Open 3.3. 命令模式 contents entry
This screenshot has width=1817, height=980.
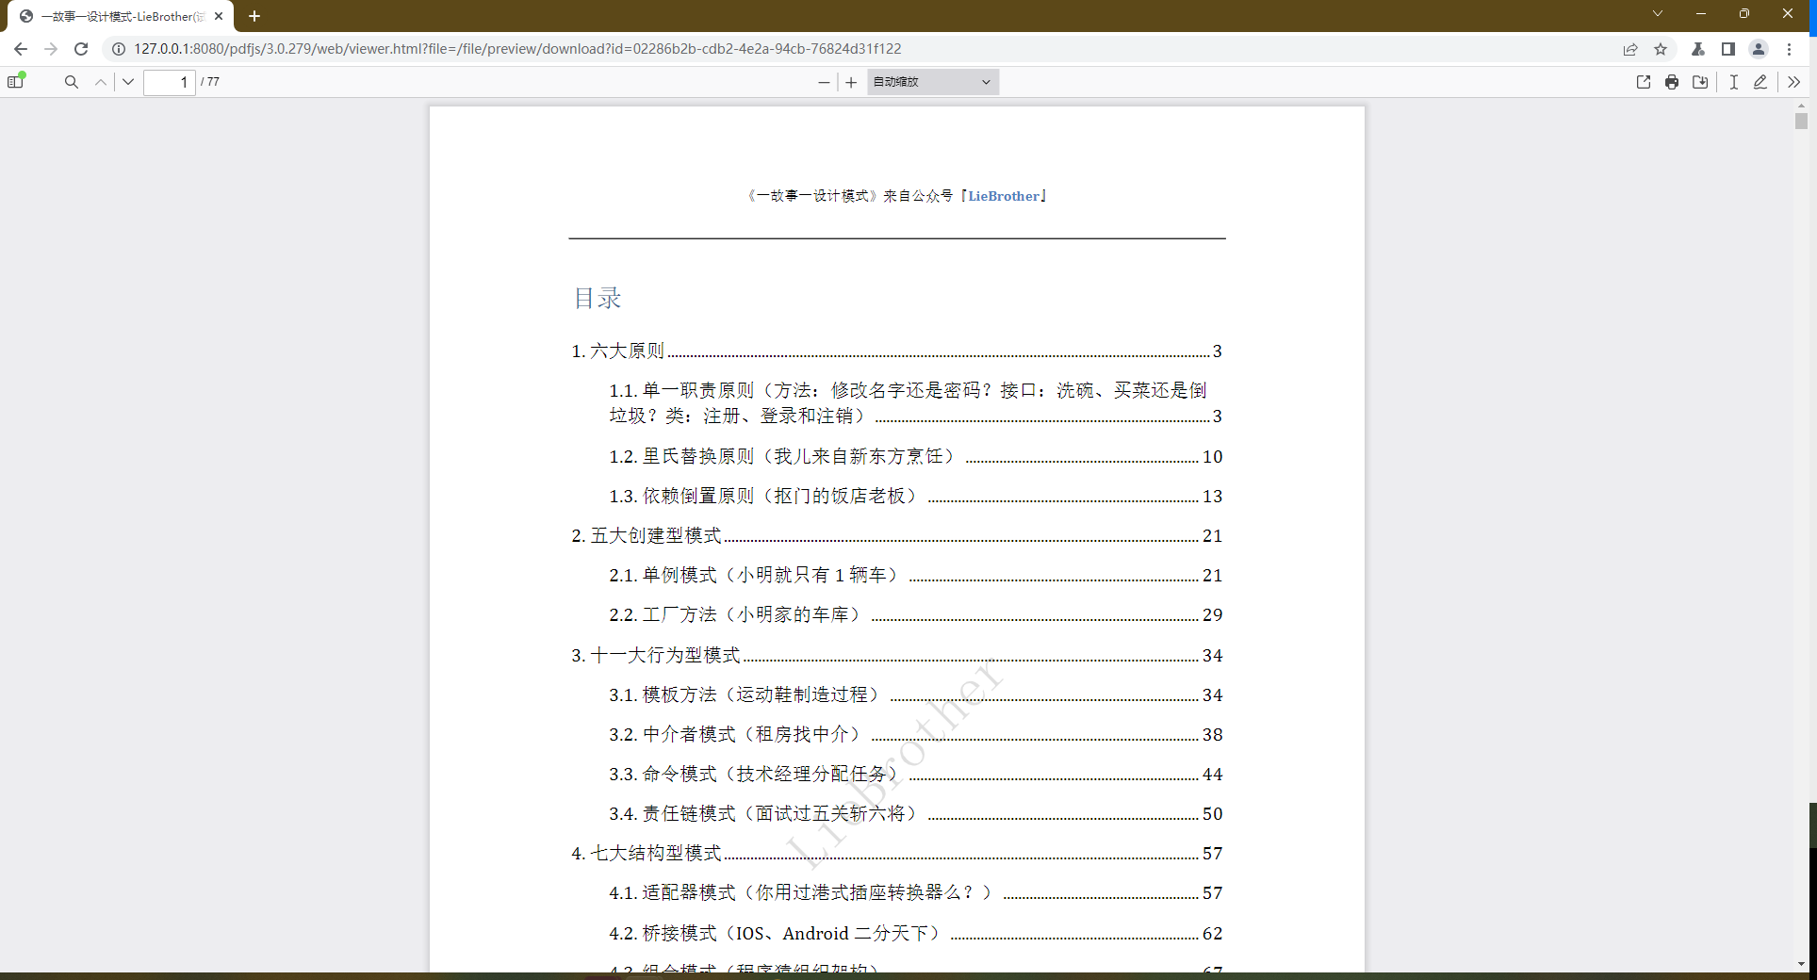(915, 774)
